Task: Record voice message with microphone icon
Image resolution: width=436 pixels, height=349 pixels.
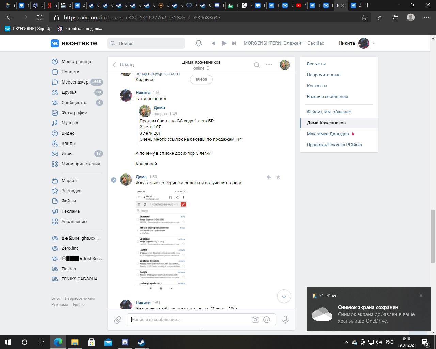Action: pyautogui.click(x=285, y=320)
